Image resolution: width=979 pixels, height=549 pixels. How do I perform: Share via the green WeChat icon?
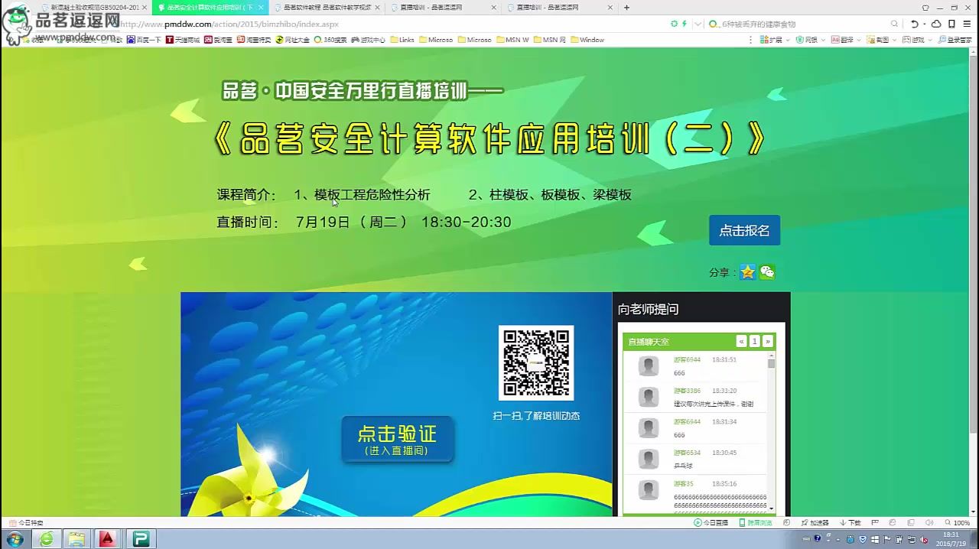point(767,272)
